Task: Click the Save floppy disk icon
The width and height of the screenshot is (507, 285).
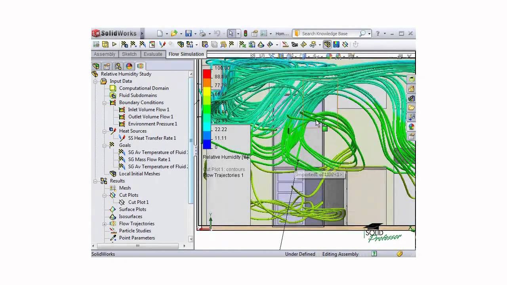Action: point(189,34)
